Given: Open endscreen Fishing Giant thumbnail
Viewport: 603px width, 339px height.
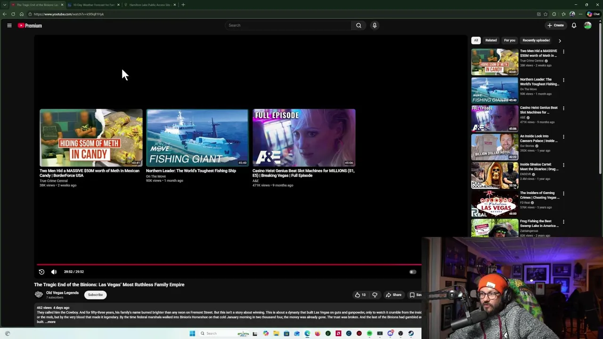Looking at the screenshot, I should click(197, 137).
